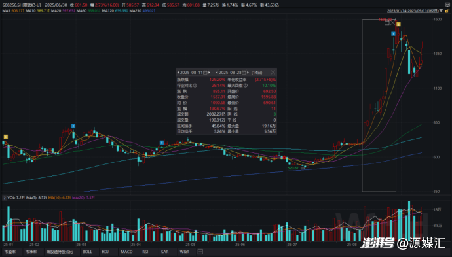Image resolution: width=452 pixels, height=257 pixels.
Task: Close the range selection box X
Action: (392, 22)
